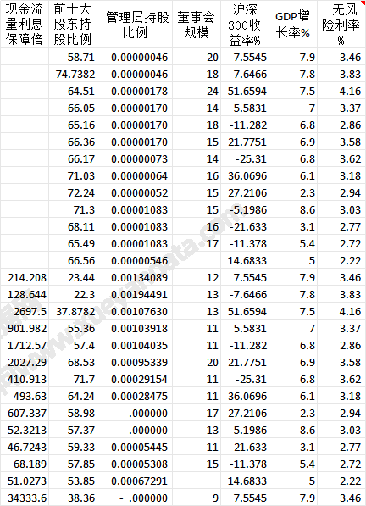This screenshot has width=366, height=506.
Task: Click the cell with value 34333.6
Action: [x=25, y=498]
